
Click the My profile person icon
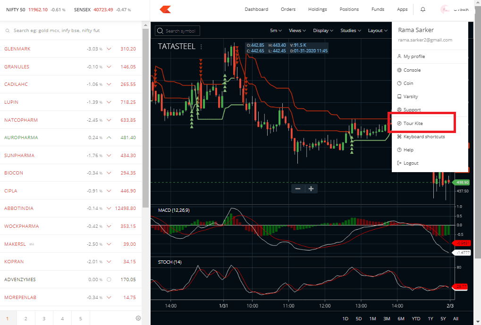coord(399,57)
